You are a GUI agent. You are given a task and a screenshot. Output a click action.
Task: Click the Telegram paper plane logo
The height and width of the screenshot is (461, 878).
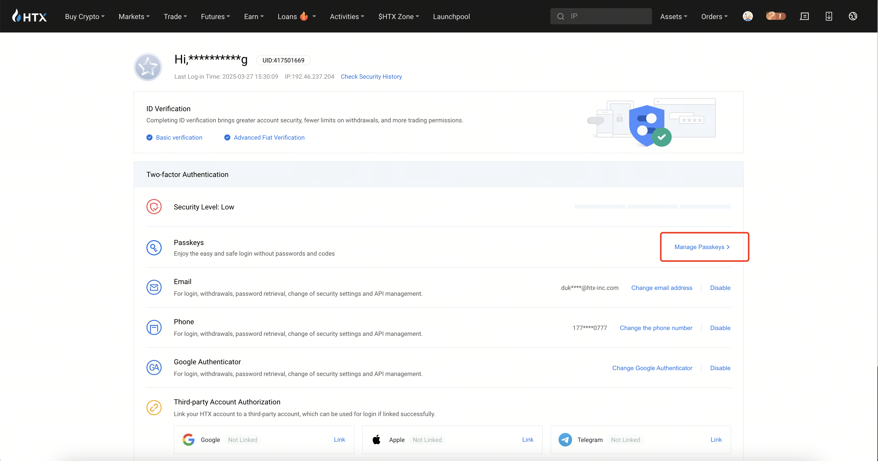click(565, 440)
